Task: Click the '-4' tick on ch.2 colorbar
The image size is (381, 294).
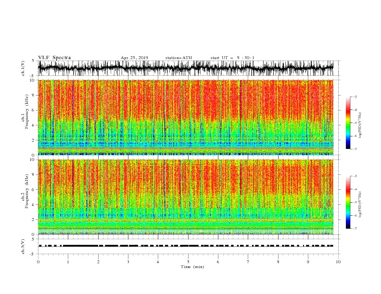Action: point(355,189)
